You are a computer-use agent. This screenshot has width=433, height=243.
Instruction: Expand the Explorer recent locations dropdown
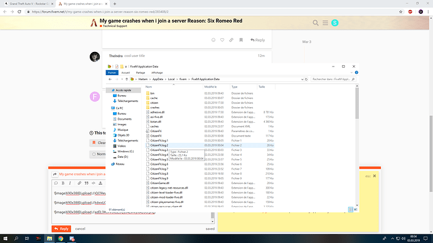[122, 80]
